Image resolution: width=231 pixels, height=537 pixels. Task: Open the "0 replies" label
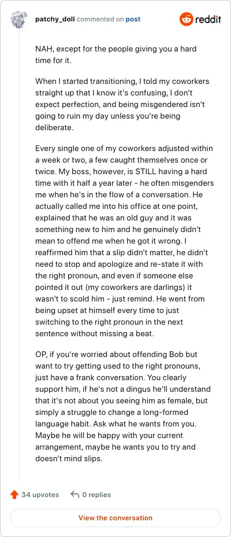[x=96, y=495]
